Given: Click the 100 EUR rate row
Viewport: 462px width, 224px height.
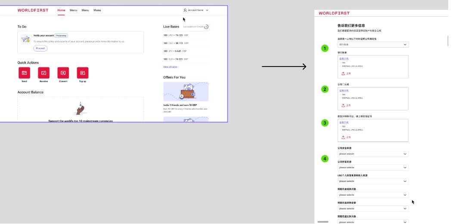Looking at the screenshot, I should (x=186, y=59).
